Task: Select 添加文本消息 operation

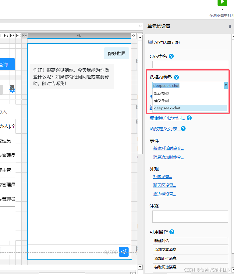Action: click(x=190, y=249)
